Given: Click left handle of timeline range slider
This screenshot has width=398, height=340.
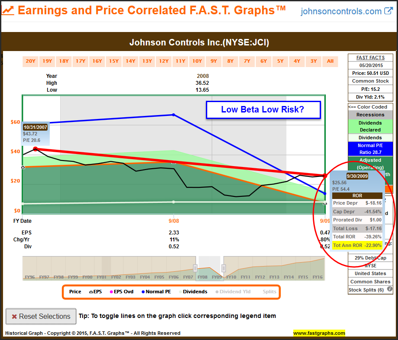Looking at the screenshot, I should [195, 268].
